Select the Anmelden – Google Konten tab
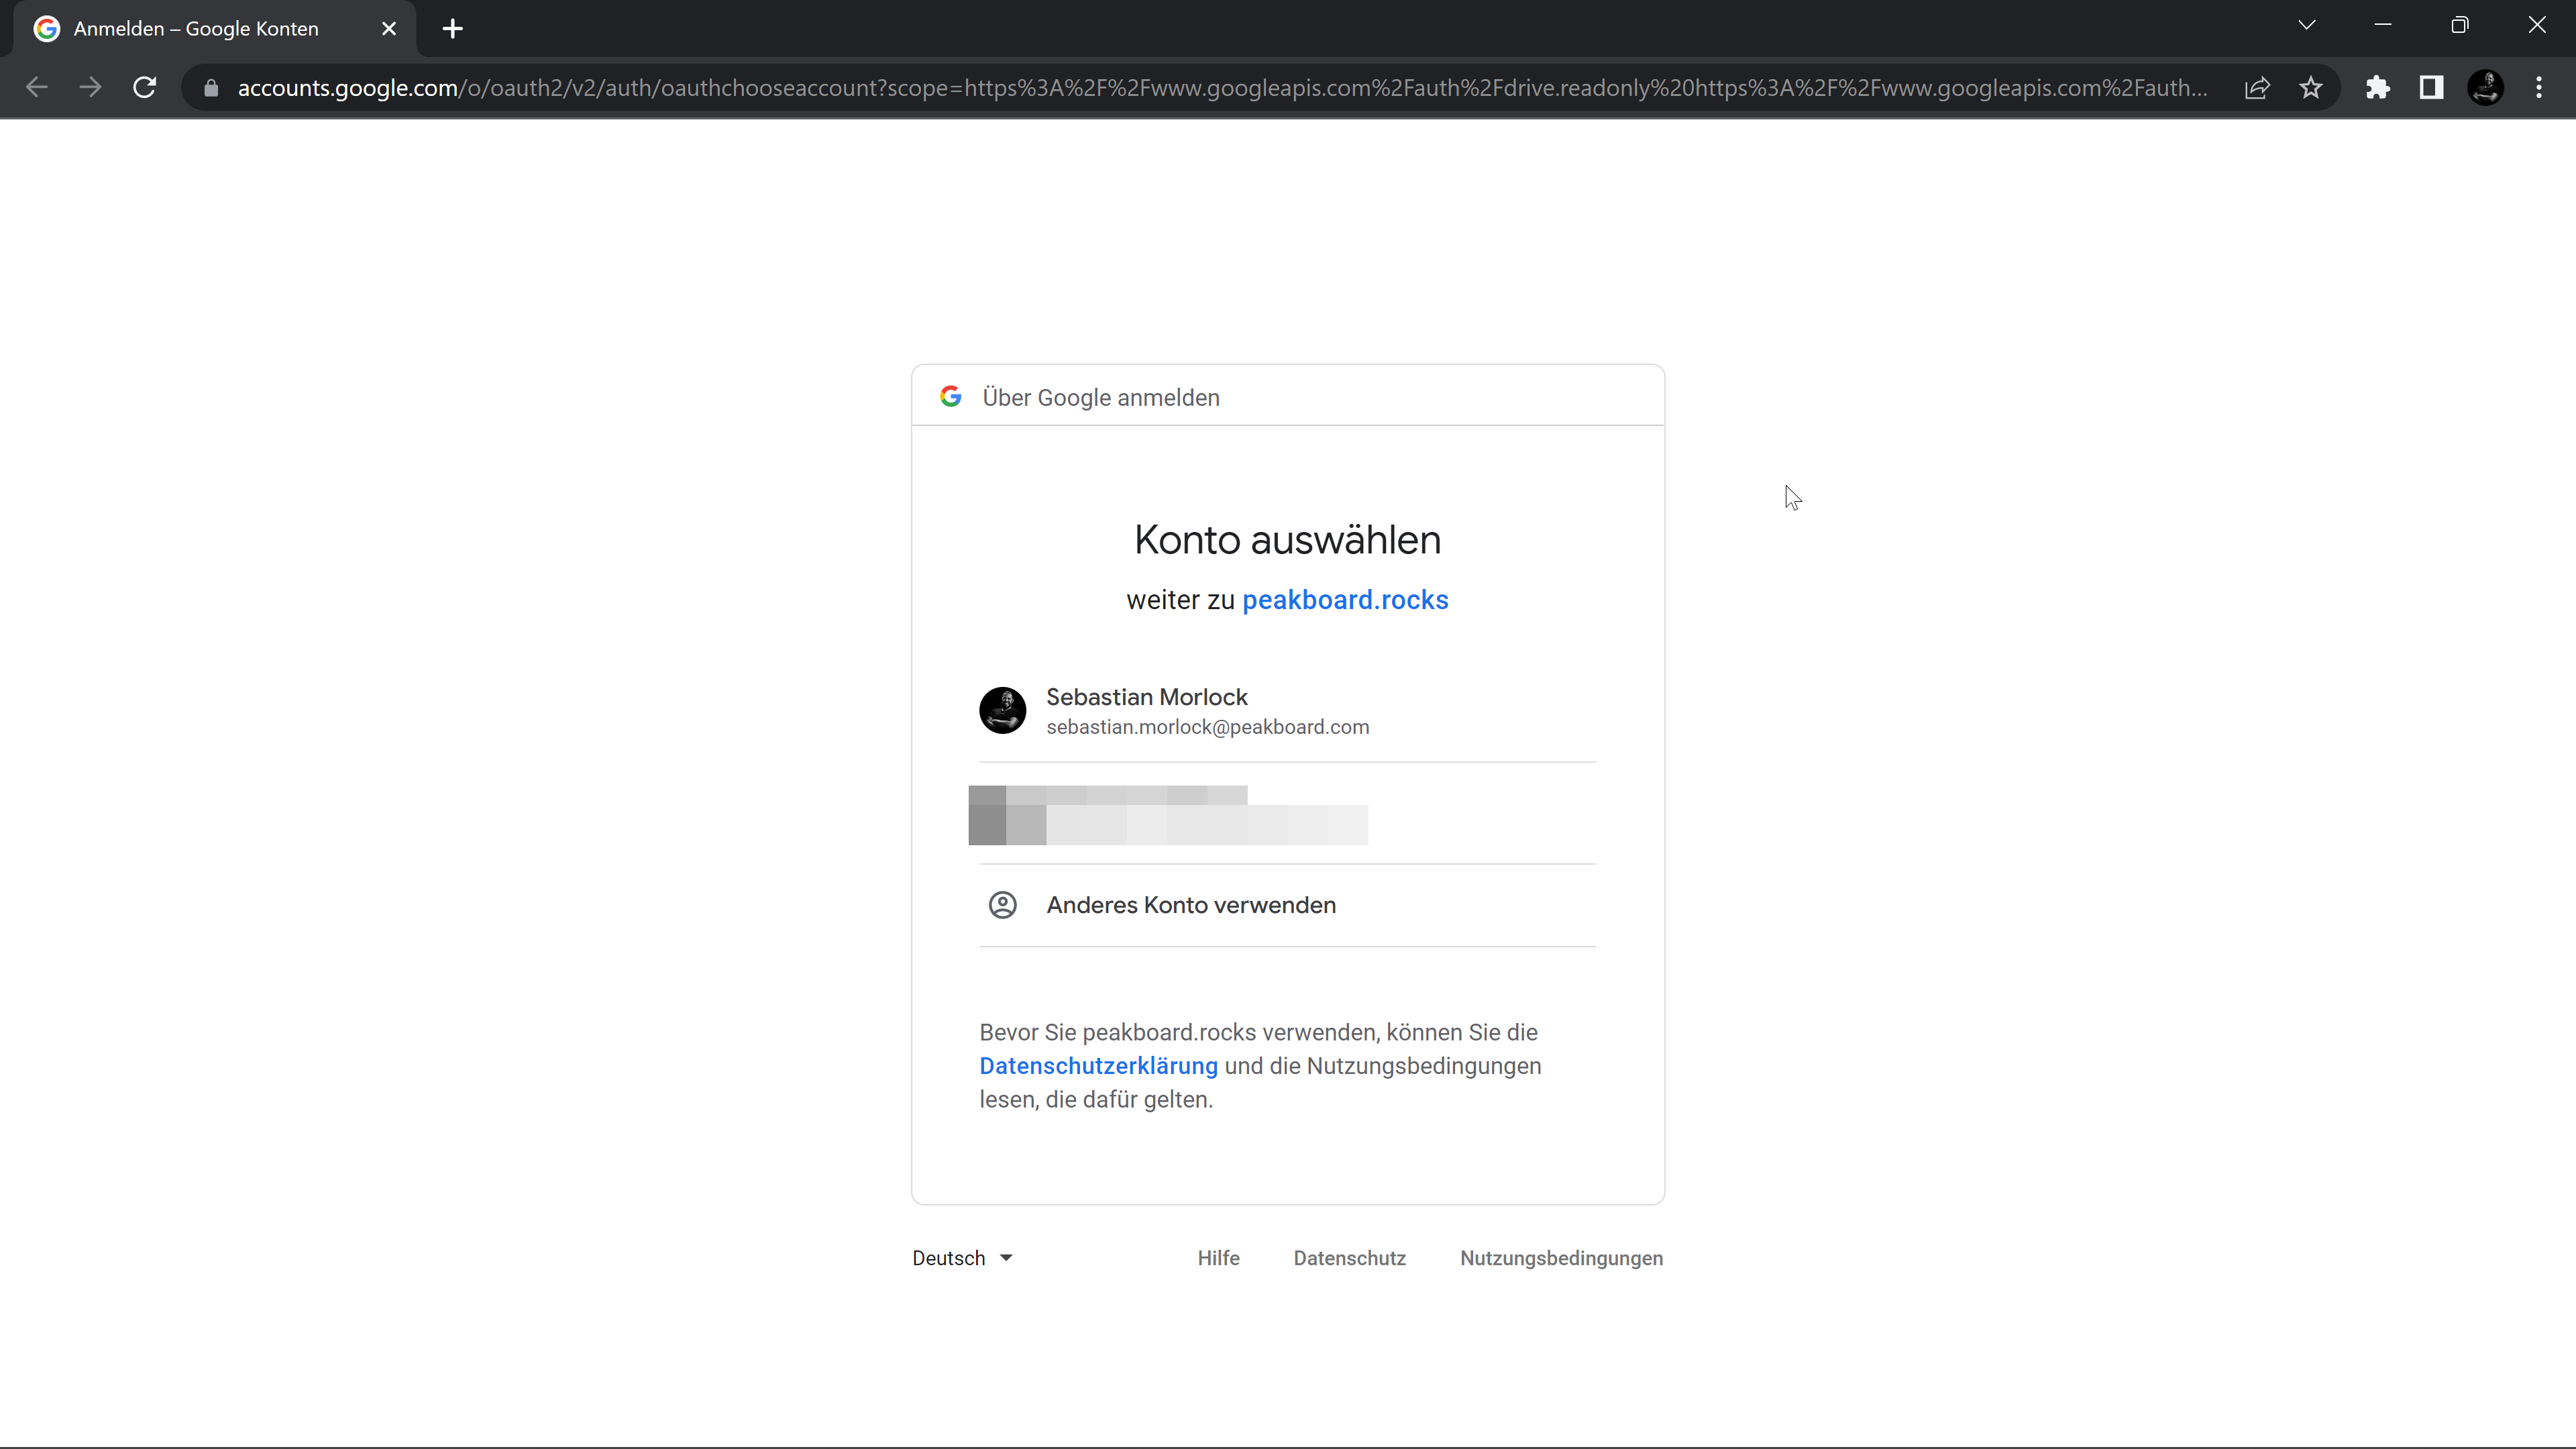 coord(214,29)
